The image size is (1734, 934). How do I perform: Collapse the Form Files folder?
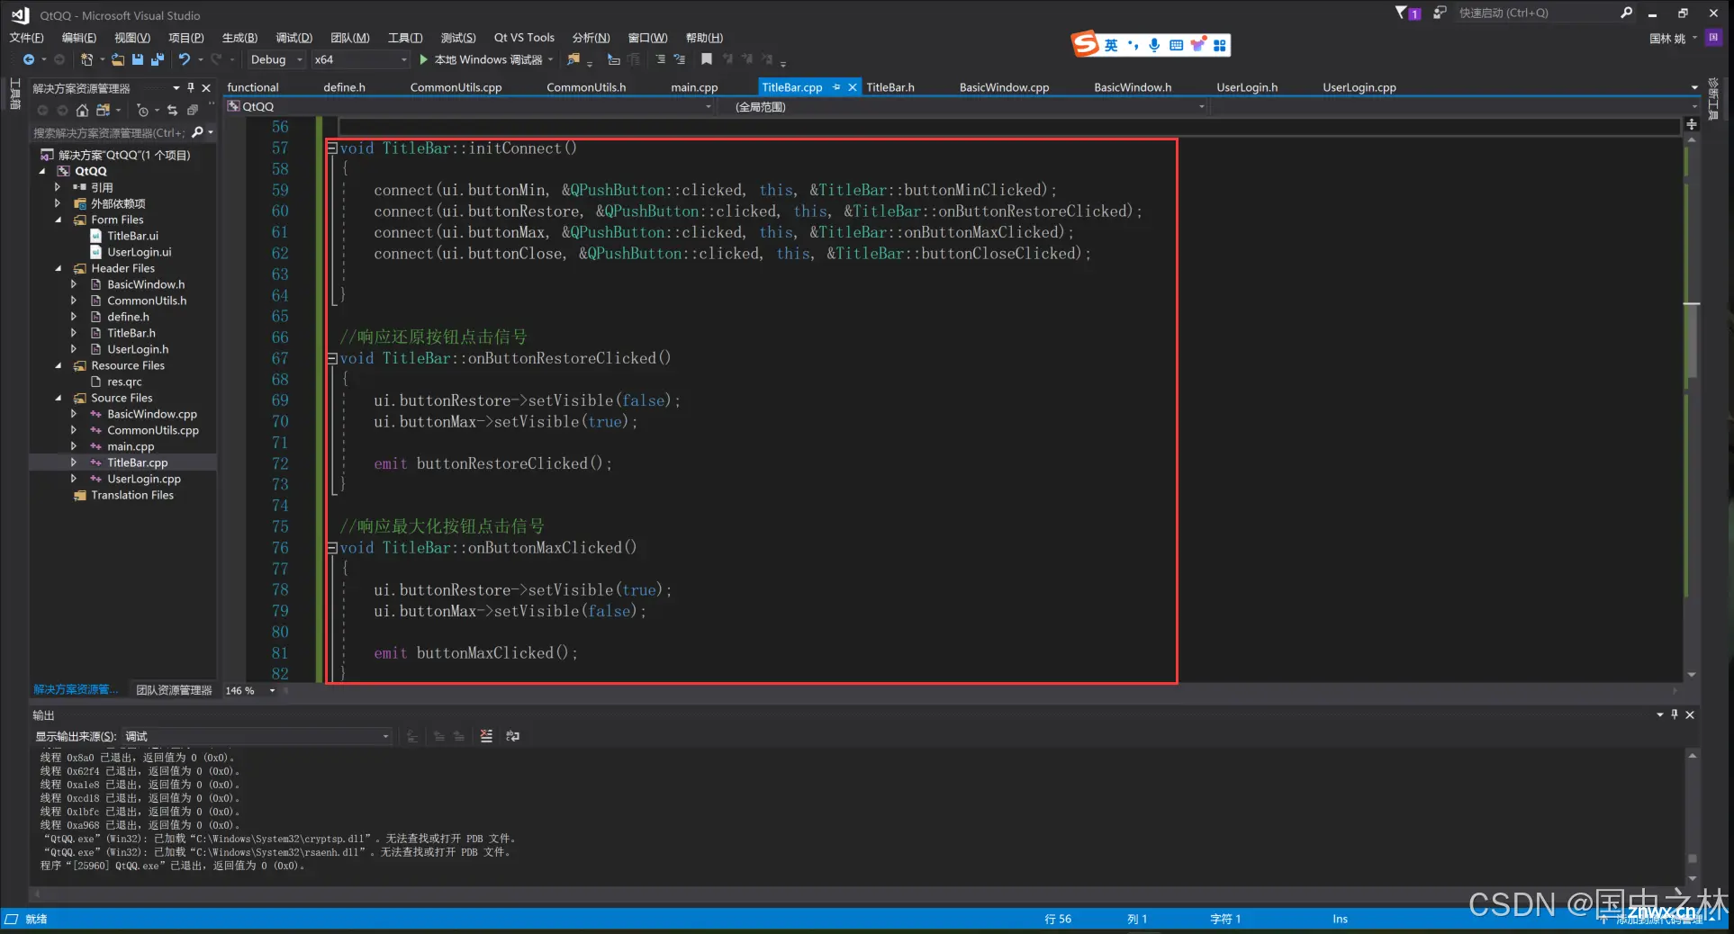(59, 220)
